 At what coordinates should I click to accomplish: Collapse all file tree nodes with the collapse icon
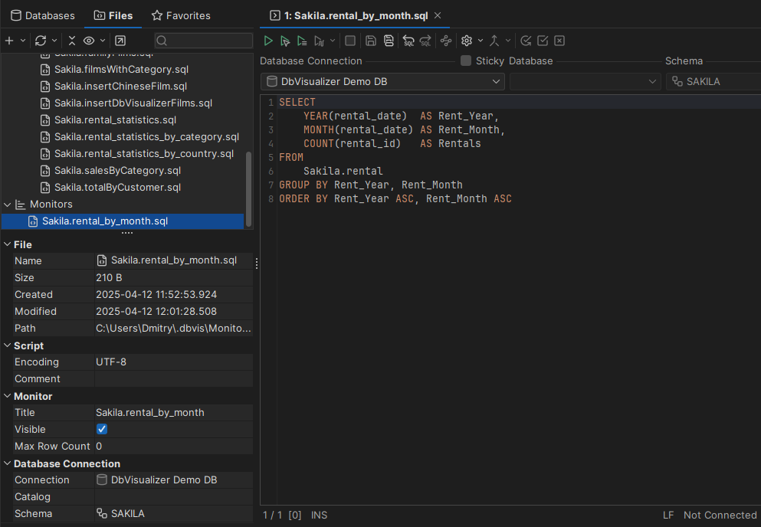[x=72, y=40]
